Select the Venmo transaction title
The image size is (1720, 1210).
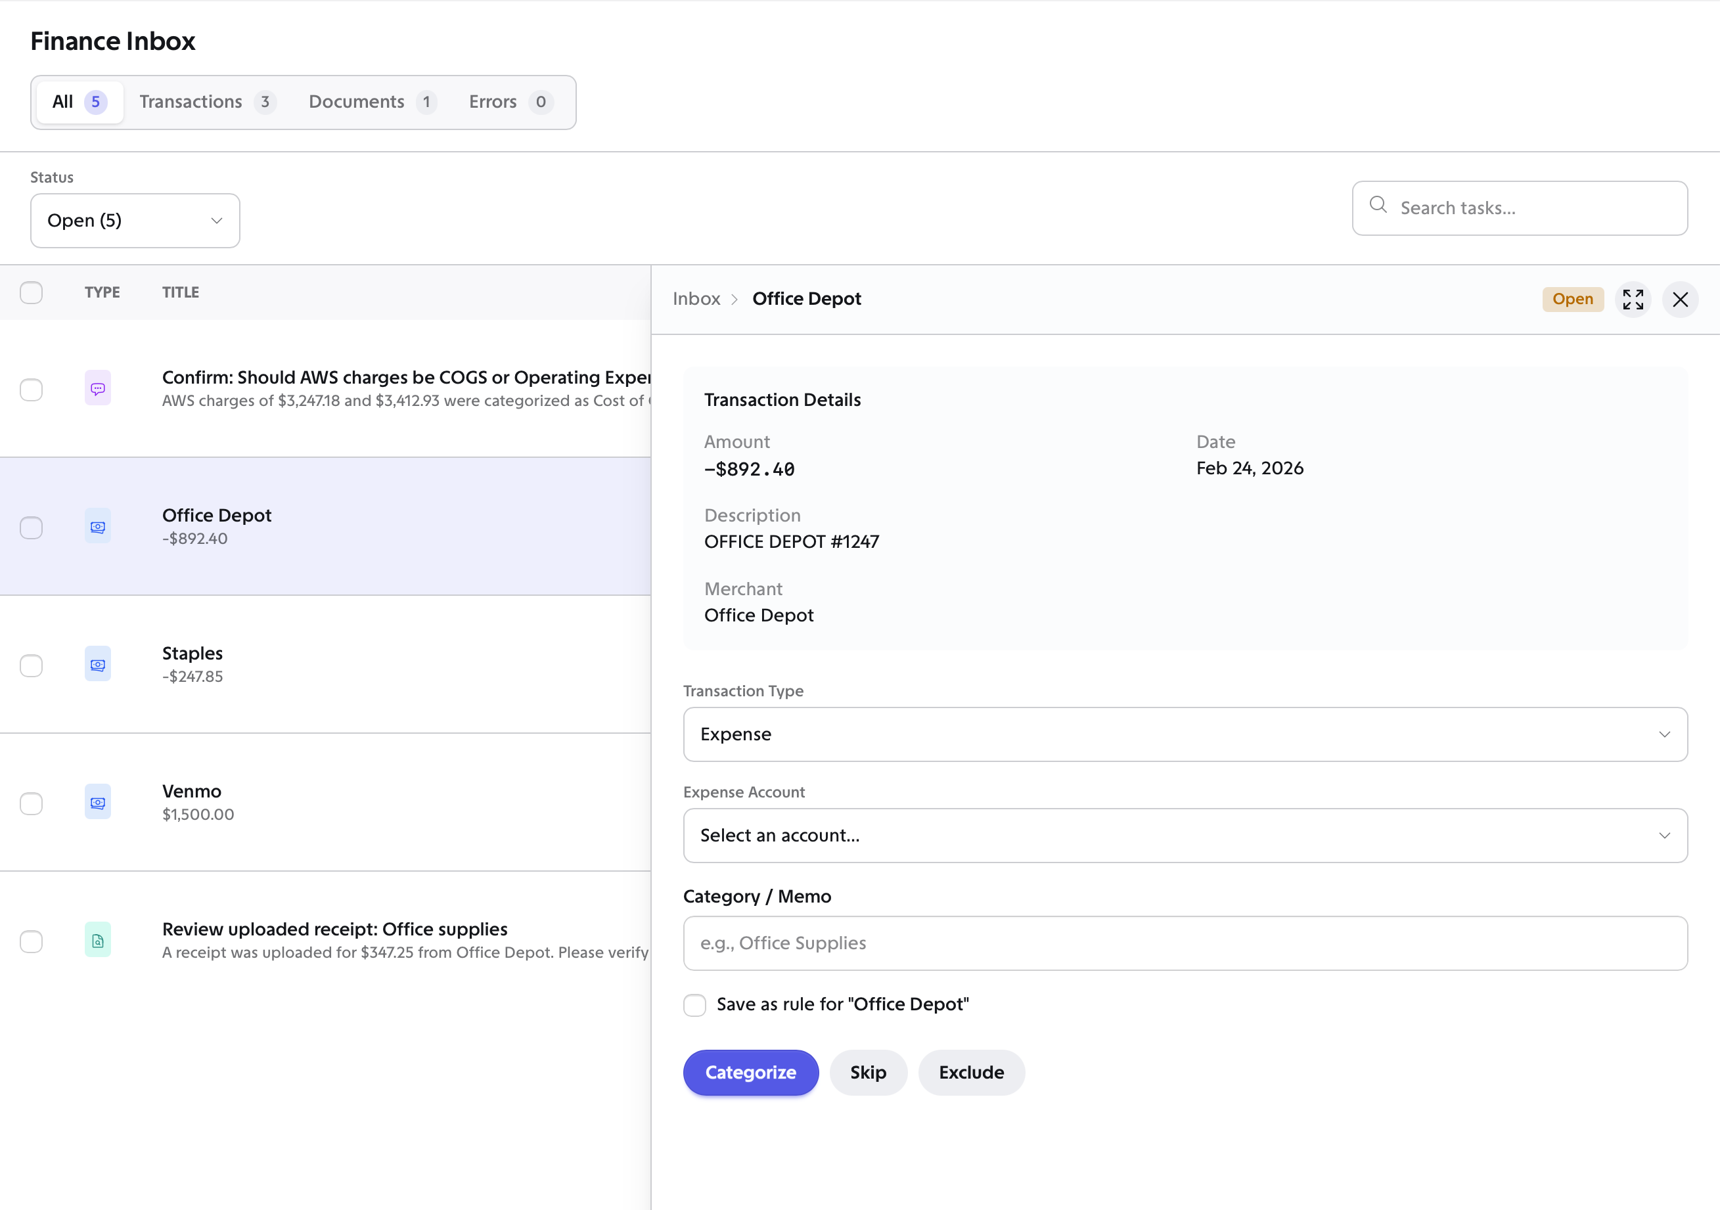point(192,791)
